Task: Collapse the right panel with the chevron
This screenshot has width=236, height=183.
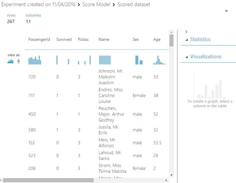Action: tap(186, 32)
